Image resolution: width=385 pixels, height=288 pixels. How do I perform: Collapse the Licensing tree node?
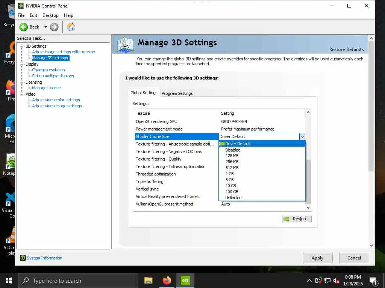point(22,82)
